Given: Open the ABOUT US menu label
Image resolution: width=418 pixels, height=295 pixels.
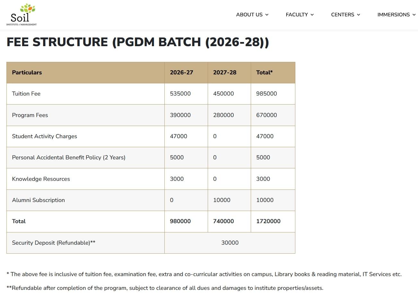Looking at the screenshot, I should pyautogui.click(x=249, y=15).
